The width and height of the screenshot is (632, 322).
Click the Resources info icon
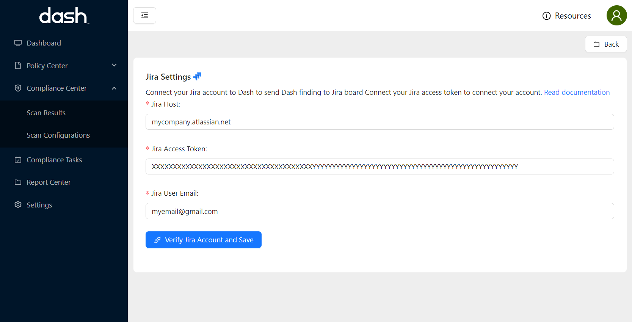(x=546, y=16)
